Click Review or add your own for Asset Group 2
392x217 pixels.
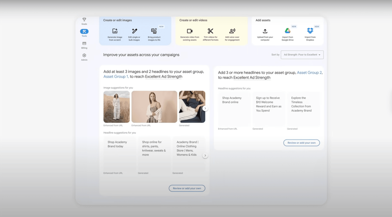click(x=302, y=143)
